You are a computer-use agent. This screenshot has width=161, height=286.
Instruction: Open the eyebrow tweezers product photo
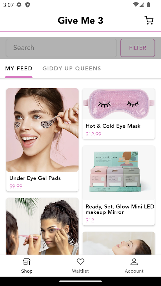pos(42,226)
